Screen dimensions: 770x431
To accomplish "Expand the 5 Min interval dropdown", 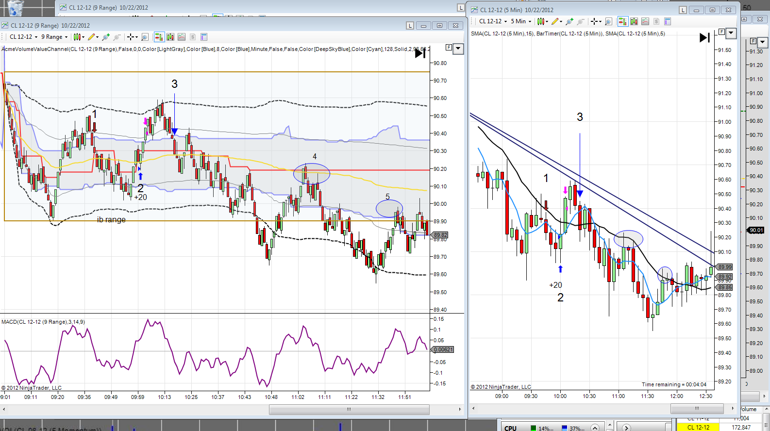I will click(x=521, y=21).
